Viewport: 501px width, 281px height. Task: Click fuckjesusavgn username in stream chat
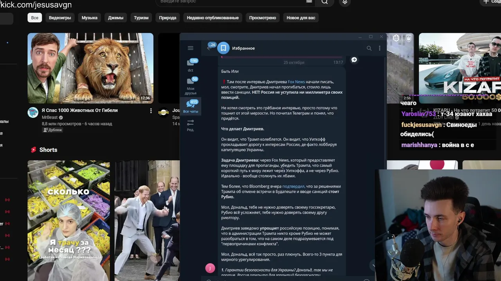[422, 125]
